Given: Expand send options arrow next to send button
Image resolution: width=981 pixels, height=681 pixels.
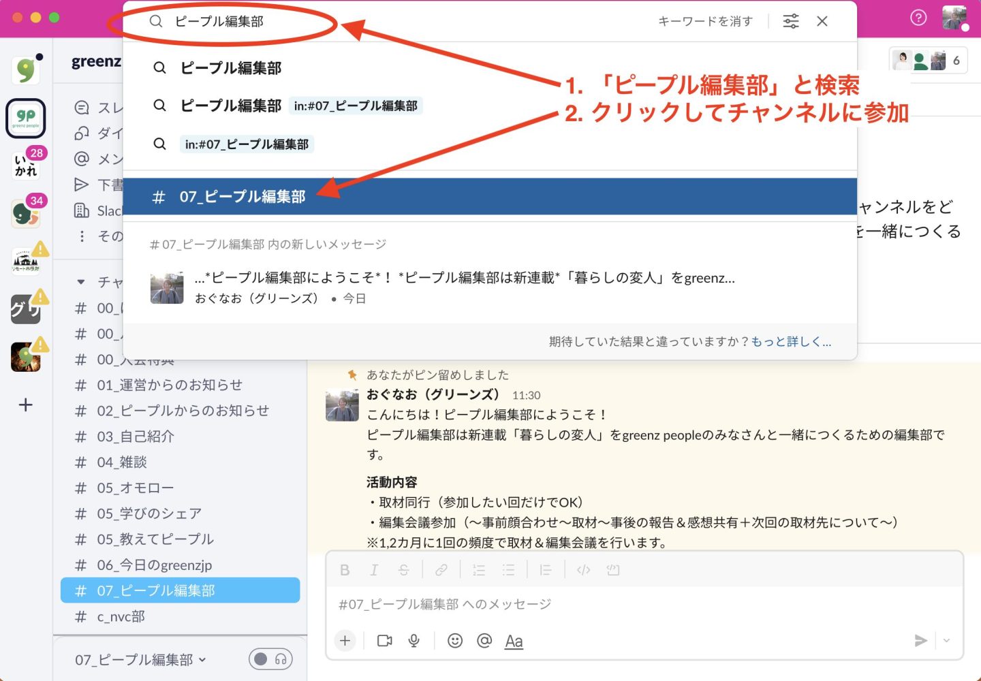Looking at the screenshot, I should coord(946,641).
